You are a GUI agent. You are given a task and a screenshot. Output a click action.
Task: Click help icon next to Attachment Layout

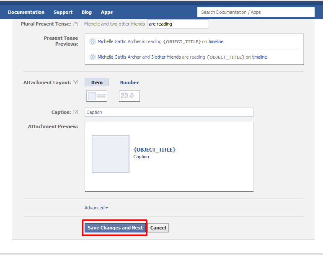[x=75, y=82]
